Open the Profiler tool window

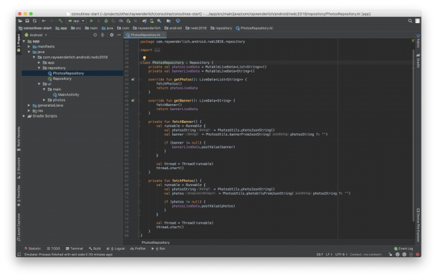[138, 248]
